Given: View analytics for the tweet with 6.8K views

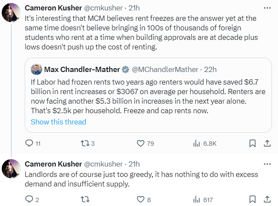Looking at the screenshot, I should point(196,143).
